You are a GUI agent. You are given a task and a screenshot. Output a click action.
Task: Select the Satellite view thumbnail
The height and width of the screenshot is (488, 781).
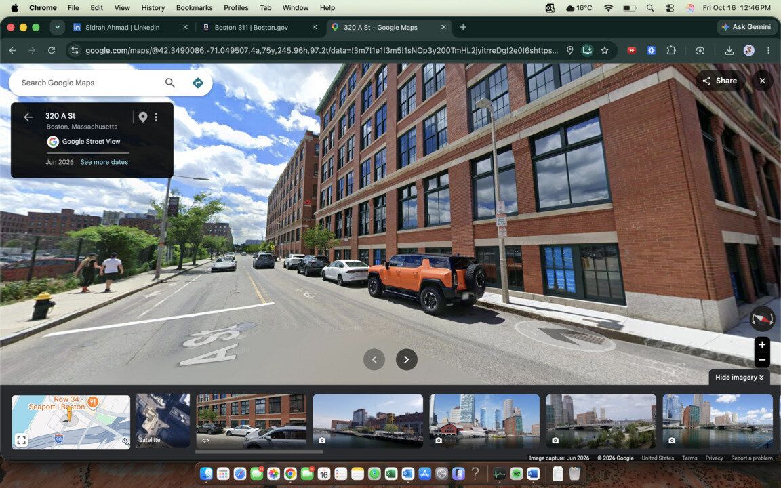(163, 421)
